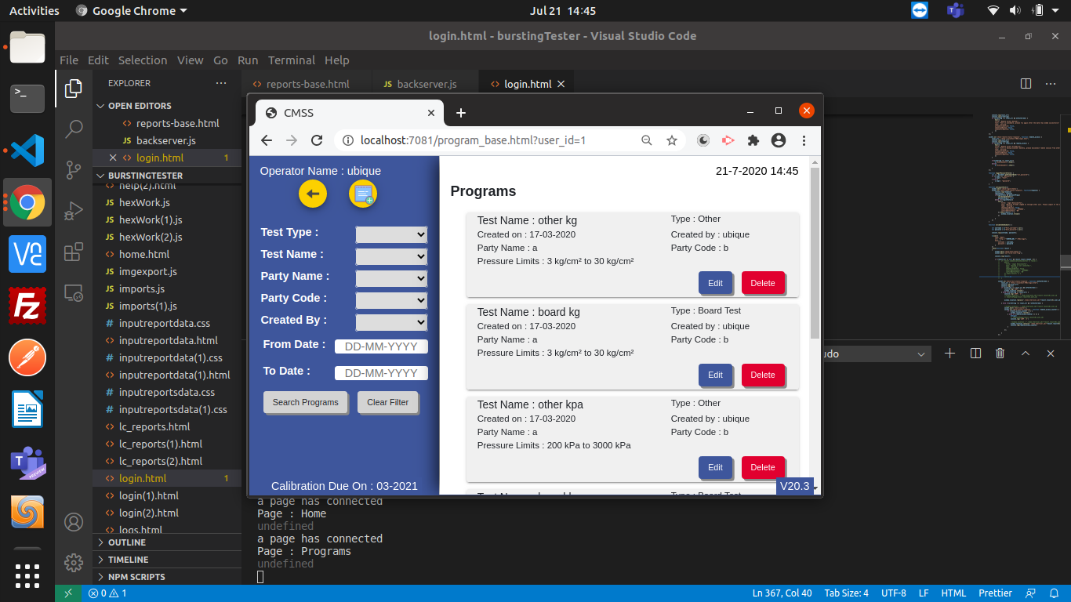Open the Created By dropdown
The height and width of the screenshot is (602, 1071).
point(391,321)
